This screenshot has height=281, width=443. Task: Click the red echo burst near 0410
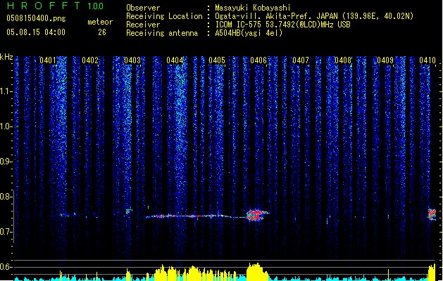point(432,214)
